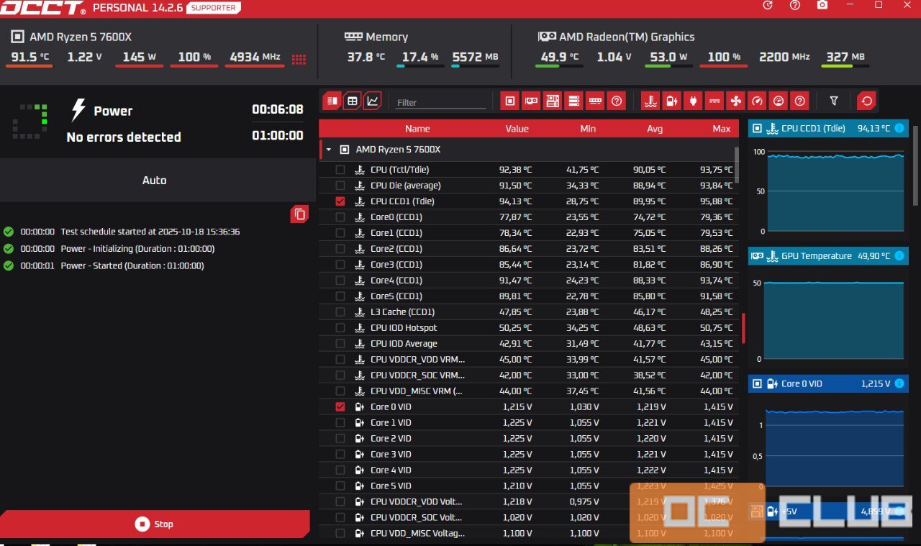Click the sensor Filter text field
Viewport: 921px width, 546px height.
tap(440, 103)
